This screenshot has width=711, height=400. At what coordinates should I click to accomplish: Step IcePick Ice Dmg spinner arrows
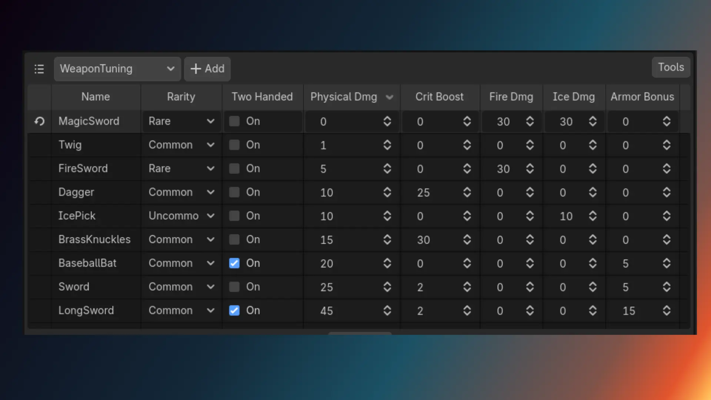pyautogui.click(x=592, y=216)
